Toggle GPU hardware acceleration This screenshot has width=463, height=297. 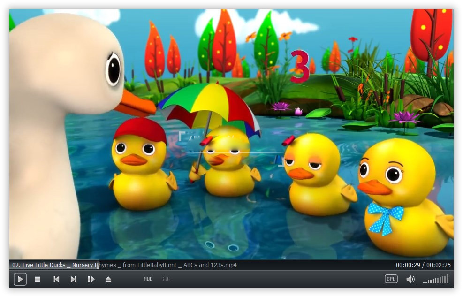pyautogui.click(x=391, y=279)
